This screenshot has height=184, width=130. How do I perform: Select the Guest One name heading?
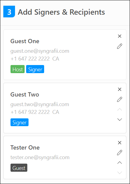click(x=25, y=41)
